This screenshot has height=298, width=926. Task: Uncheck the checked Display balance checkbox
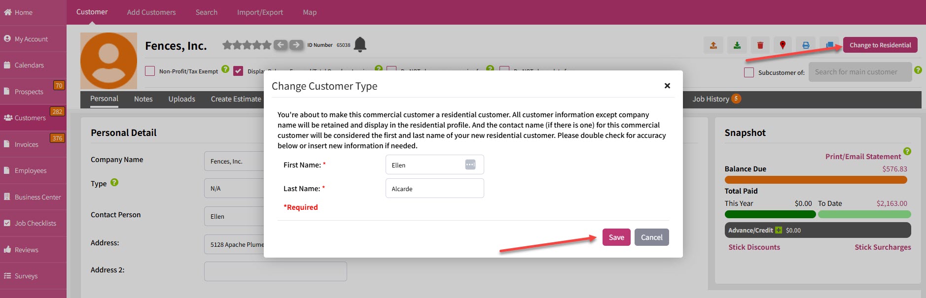238,71
